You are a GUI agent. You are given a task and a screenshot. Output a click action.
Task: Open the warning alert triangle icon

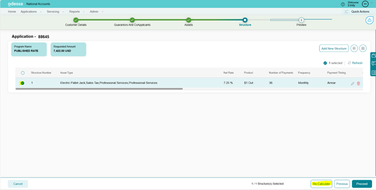pyautogui.click(x=369, y=20)
